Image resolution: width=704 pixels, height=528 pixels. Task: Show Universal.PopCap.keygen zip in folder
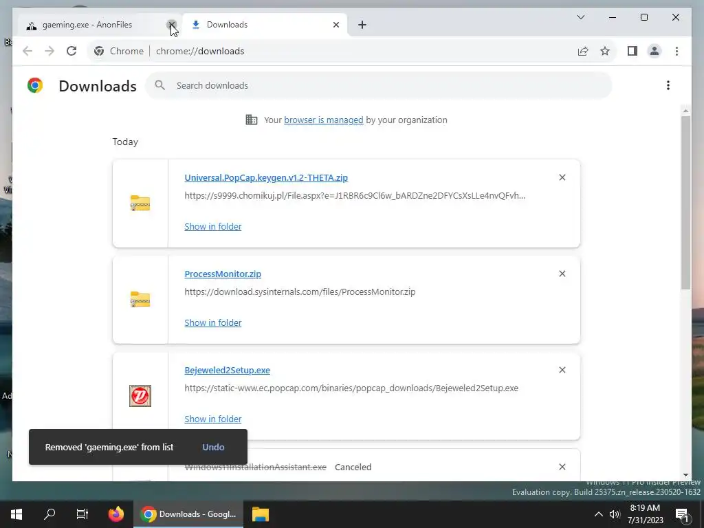pyautogui.click(x=213, y=226)
